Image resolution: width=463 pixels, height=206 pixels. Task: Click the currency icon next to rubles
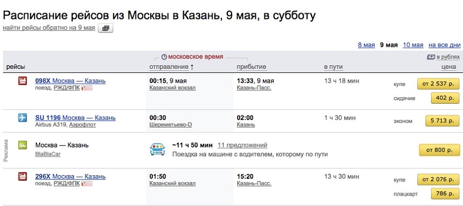[431, 57]
